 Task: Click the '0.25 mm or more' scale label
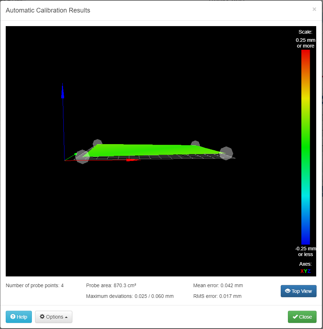pyautogui.click(x=305, y=43)
